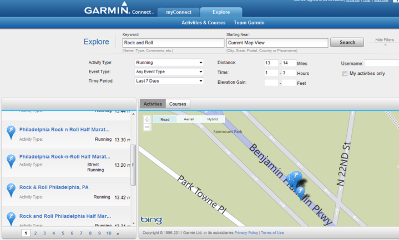Go to results page 5
399x240 pixels.
pos(63,233)
